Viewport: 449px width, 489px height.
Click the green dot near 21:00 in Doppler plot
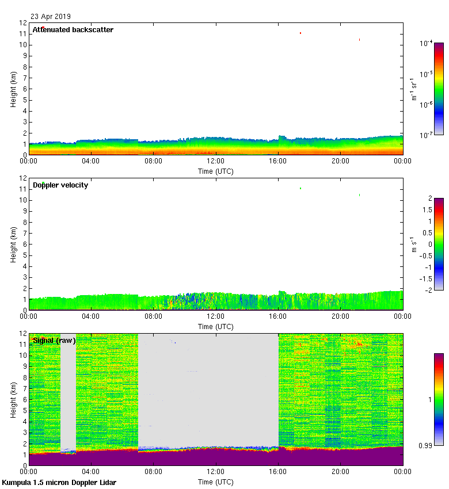360,195
